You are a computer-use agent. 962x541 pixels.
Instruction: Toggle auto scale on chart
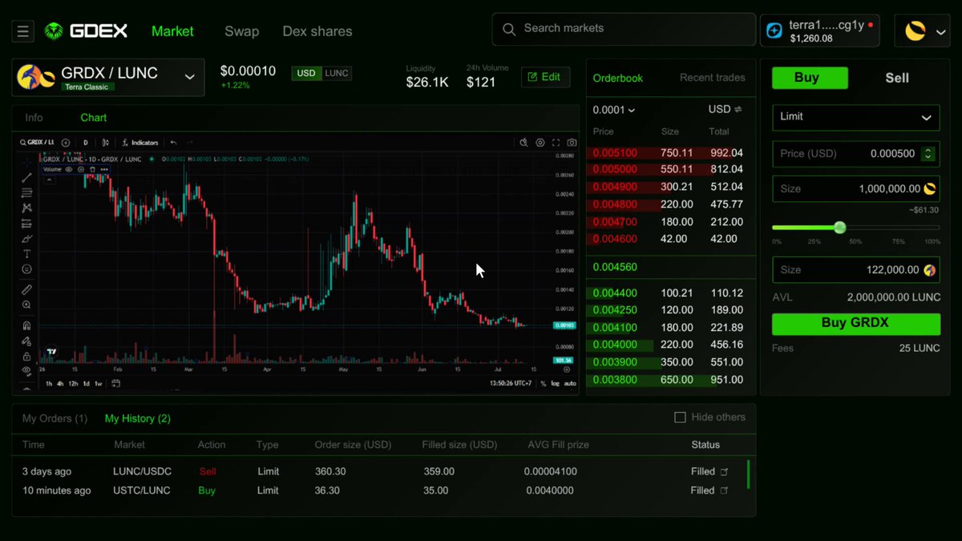pyautogui.click(x=570, y=383)
